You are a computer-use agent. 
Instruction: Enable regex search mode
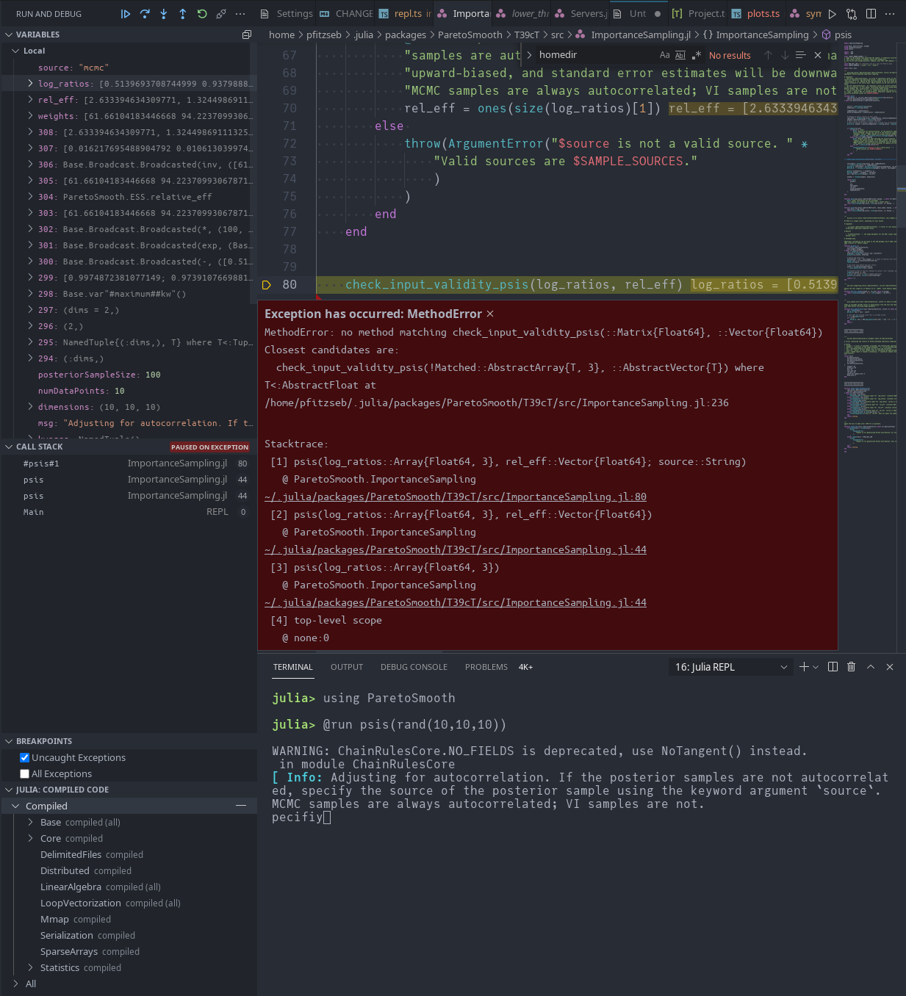pos(697,55)
